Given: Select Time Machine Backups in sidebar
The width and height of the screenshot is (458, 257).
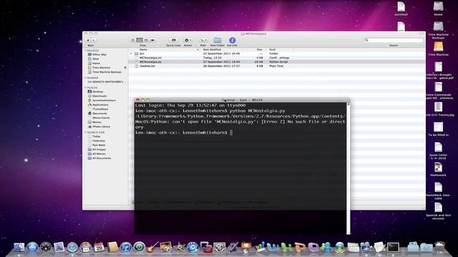Looking at the screenshot, I should pyautogui.click(x=104, y=72).
